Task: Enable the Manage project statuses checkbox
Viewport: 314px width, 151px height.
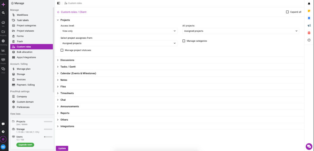Action: click(x=62, y=50)
